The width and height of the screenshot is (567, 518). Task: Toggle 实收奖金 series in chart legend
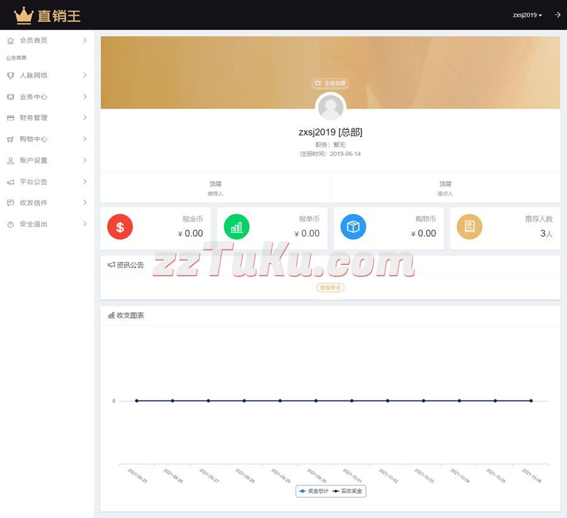tap(348, 491)
